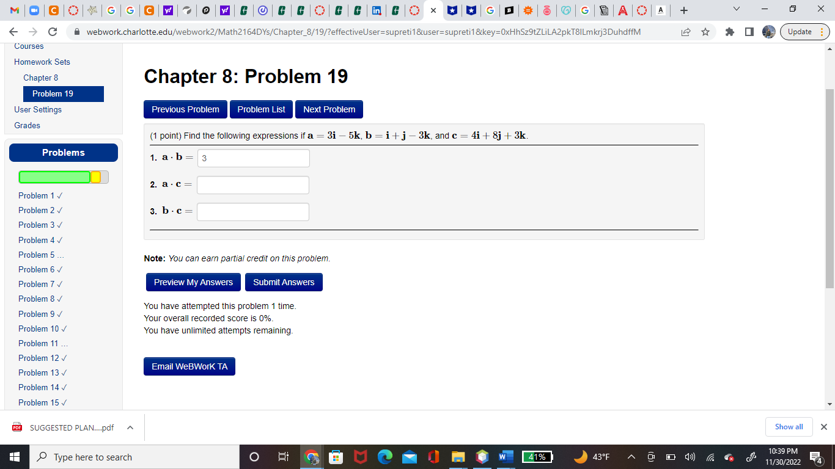This screenshot has height=469, width=835.
Task: Bookmark this page with star
Action: pyautogui.click(x=705, y=32)
